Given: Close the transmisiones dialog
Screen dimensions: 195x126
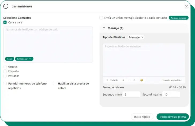Looking at the screenshot, I should [x=186, y=6].
